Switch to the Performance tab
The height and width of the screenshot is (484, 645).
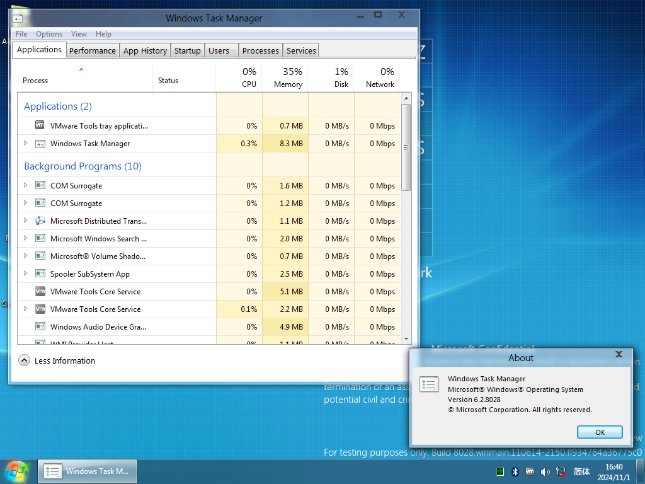(x=93, y=50)
